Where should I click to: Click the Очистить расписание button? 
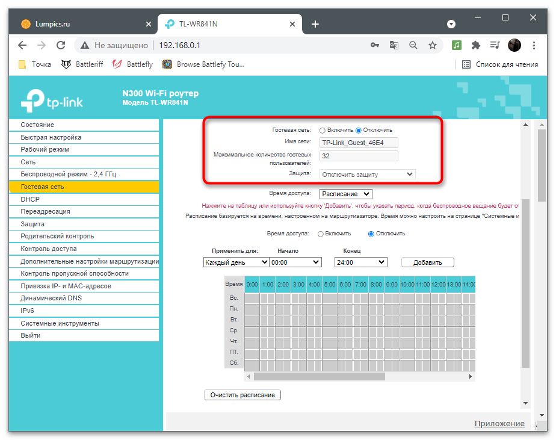[x=242, y=395]
